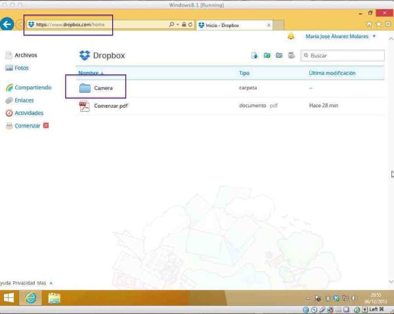
Task: Open a new browser tab
Action: [278, 25]
